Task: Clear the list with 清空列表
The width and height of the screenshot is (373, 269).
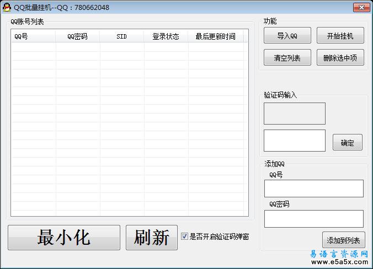Action: click(x=287, y=57)
